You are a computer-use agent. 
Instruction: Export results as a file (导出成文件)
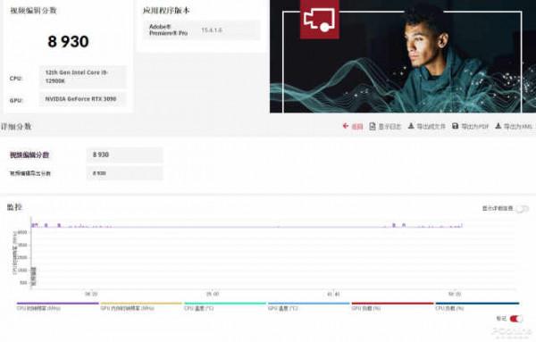click(x=427, y=127)
